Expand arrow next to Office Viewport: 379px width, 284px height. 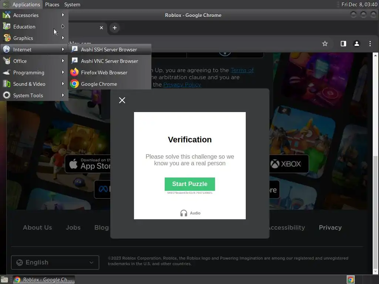pos(63,61)
